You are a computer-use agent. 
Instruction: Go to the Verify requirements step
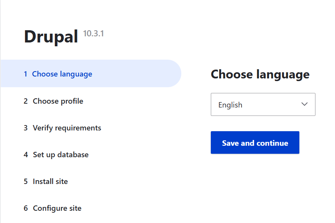point(67,127)
